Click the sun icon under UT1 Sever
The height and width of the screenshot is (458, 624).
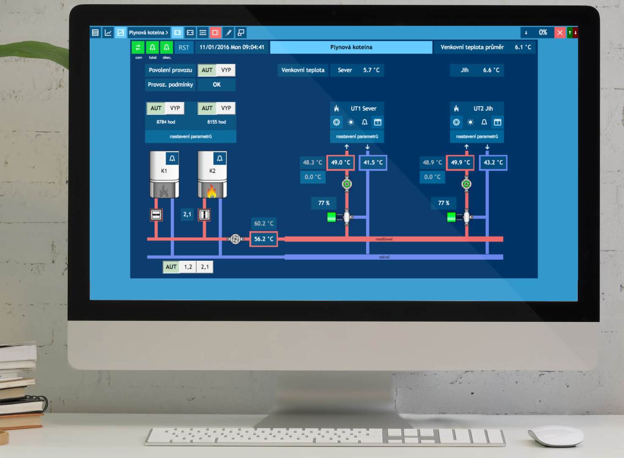[x=351, y=122]
